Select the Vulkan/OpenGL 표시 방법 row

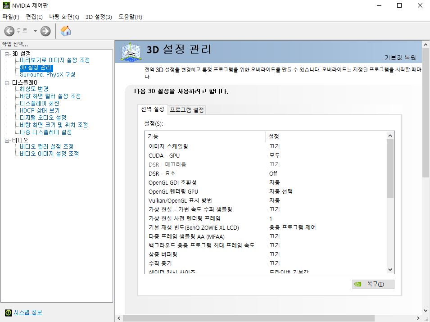[x=265, y=200]
